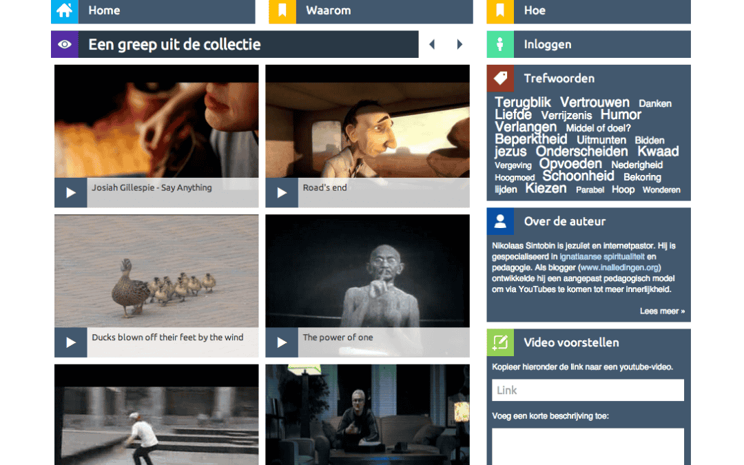
Task: Click the Over de auteur heading
Action: coord(565,221)
